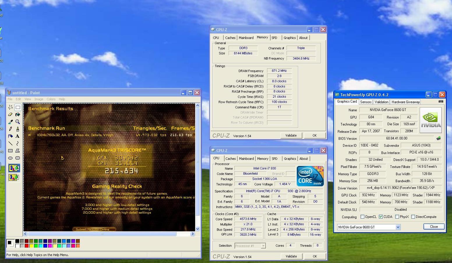This screenshot has height=263, width=452.
Task: Open the Validation tab in GPU-Z
Action: [x=382, y=102]
